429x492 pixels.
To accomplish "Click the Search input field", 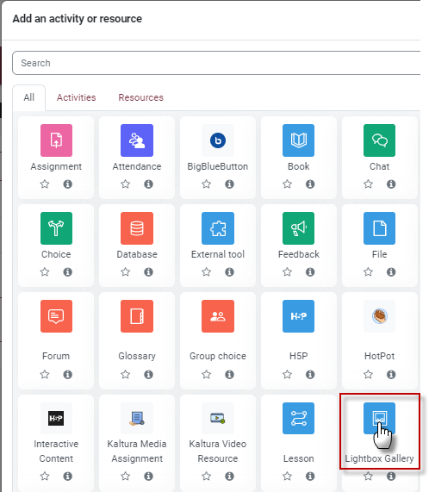I will (216, 63).
